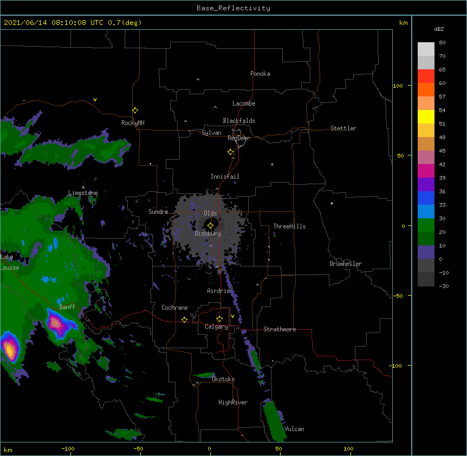The image size is (467, 456).
Task: Click the yellow diamond marker south of RedDeer
Action: tap(231, 152)
